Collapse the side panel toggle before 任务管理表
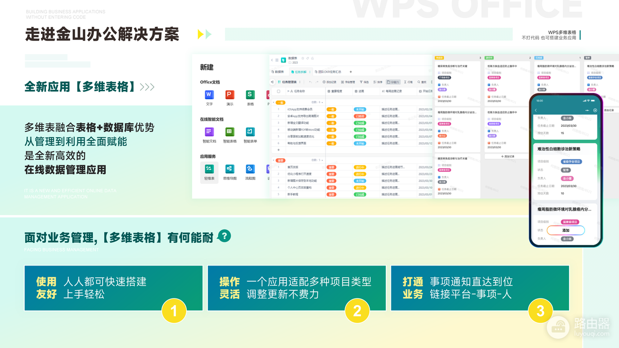 [x=272, y=82]
